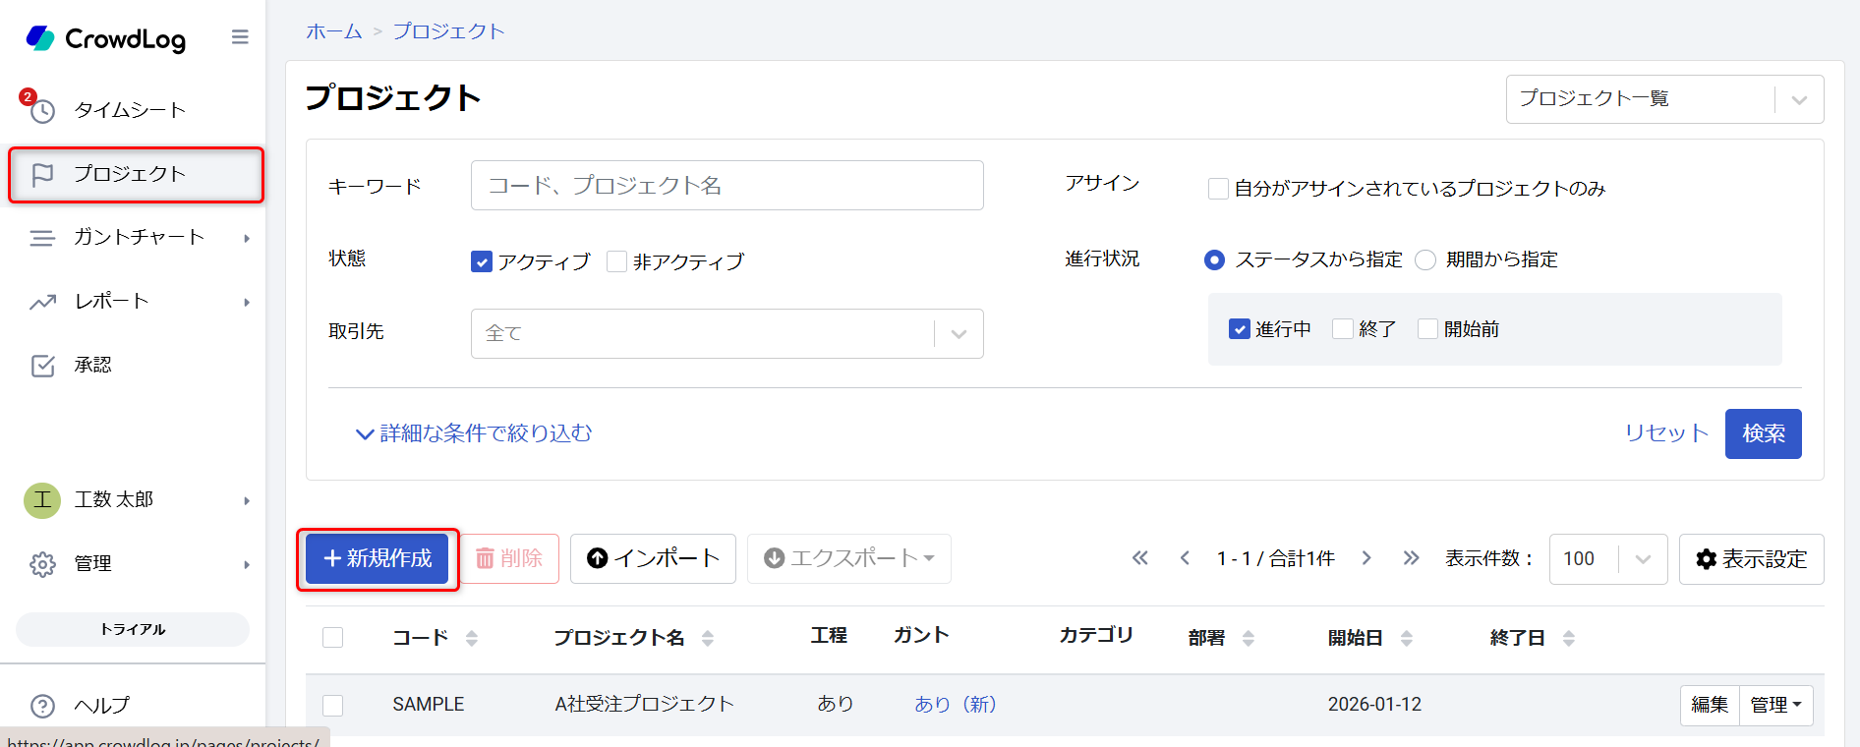Expand 詳細な条件で絞り込む filter section
The width and height of the screenshot is (1860, 747).
[474, 433]
